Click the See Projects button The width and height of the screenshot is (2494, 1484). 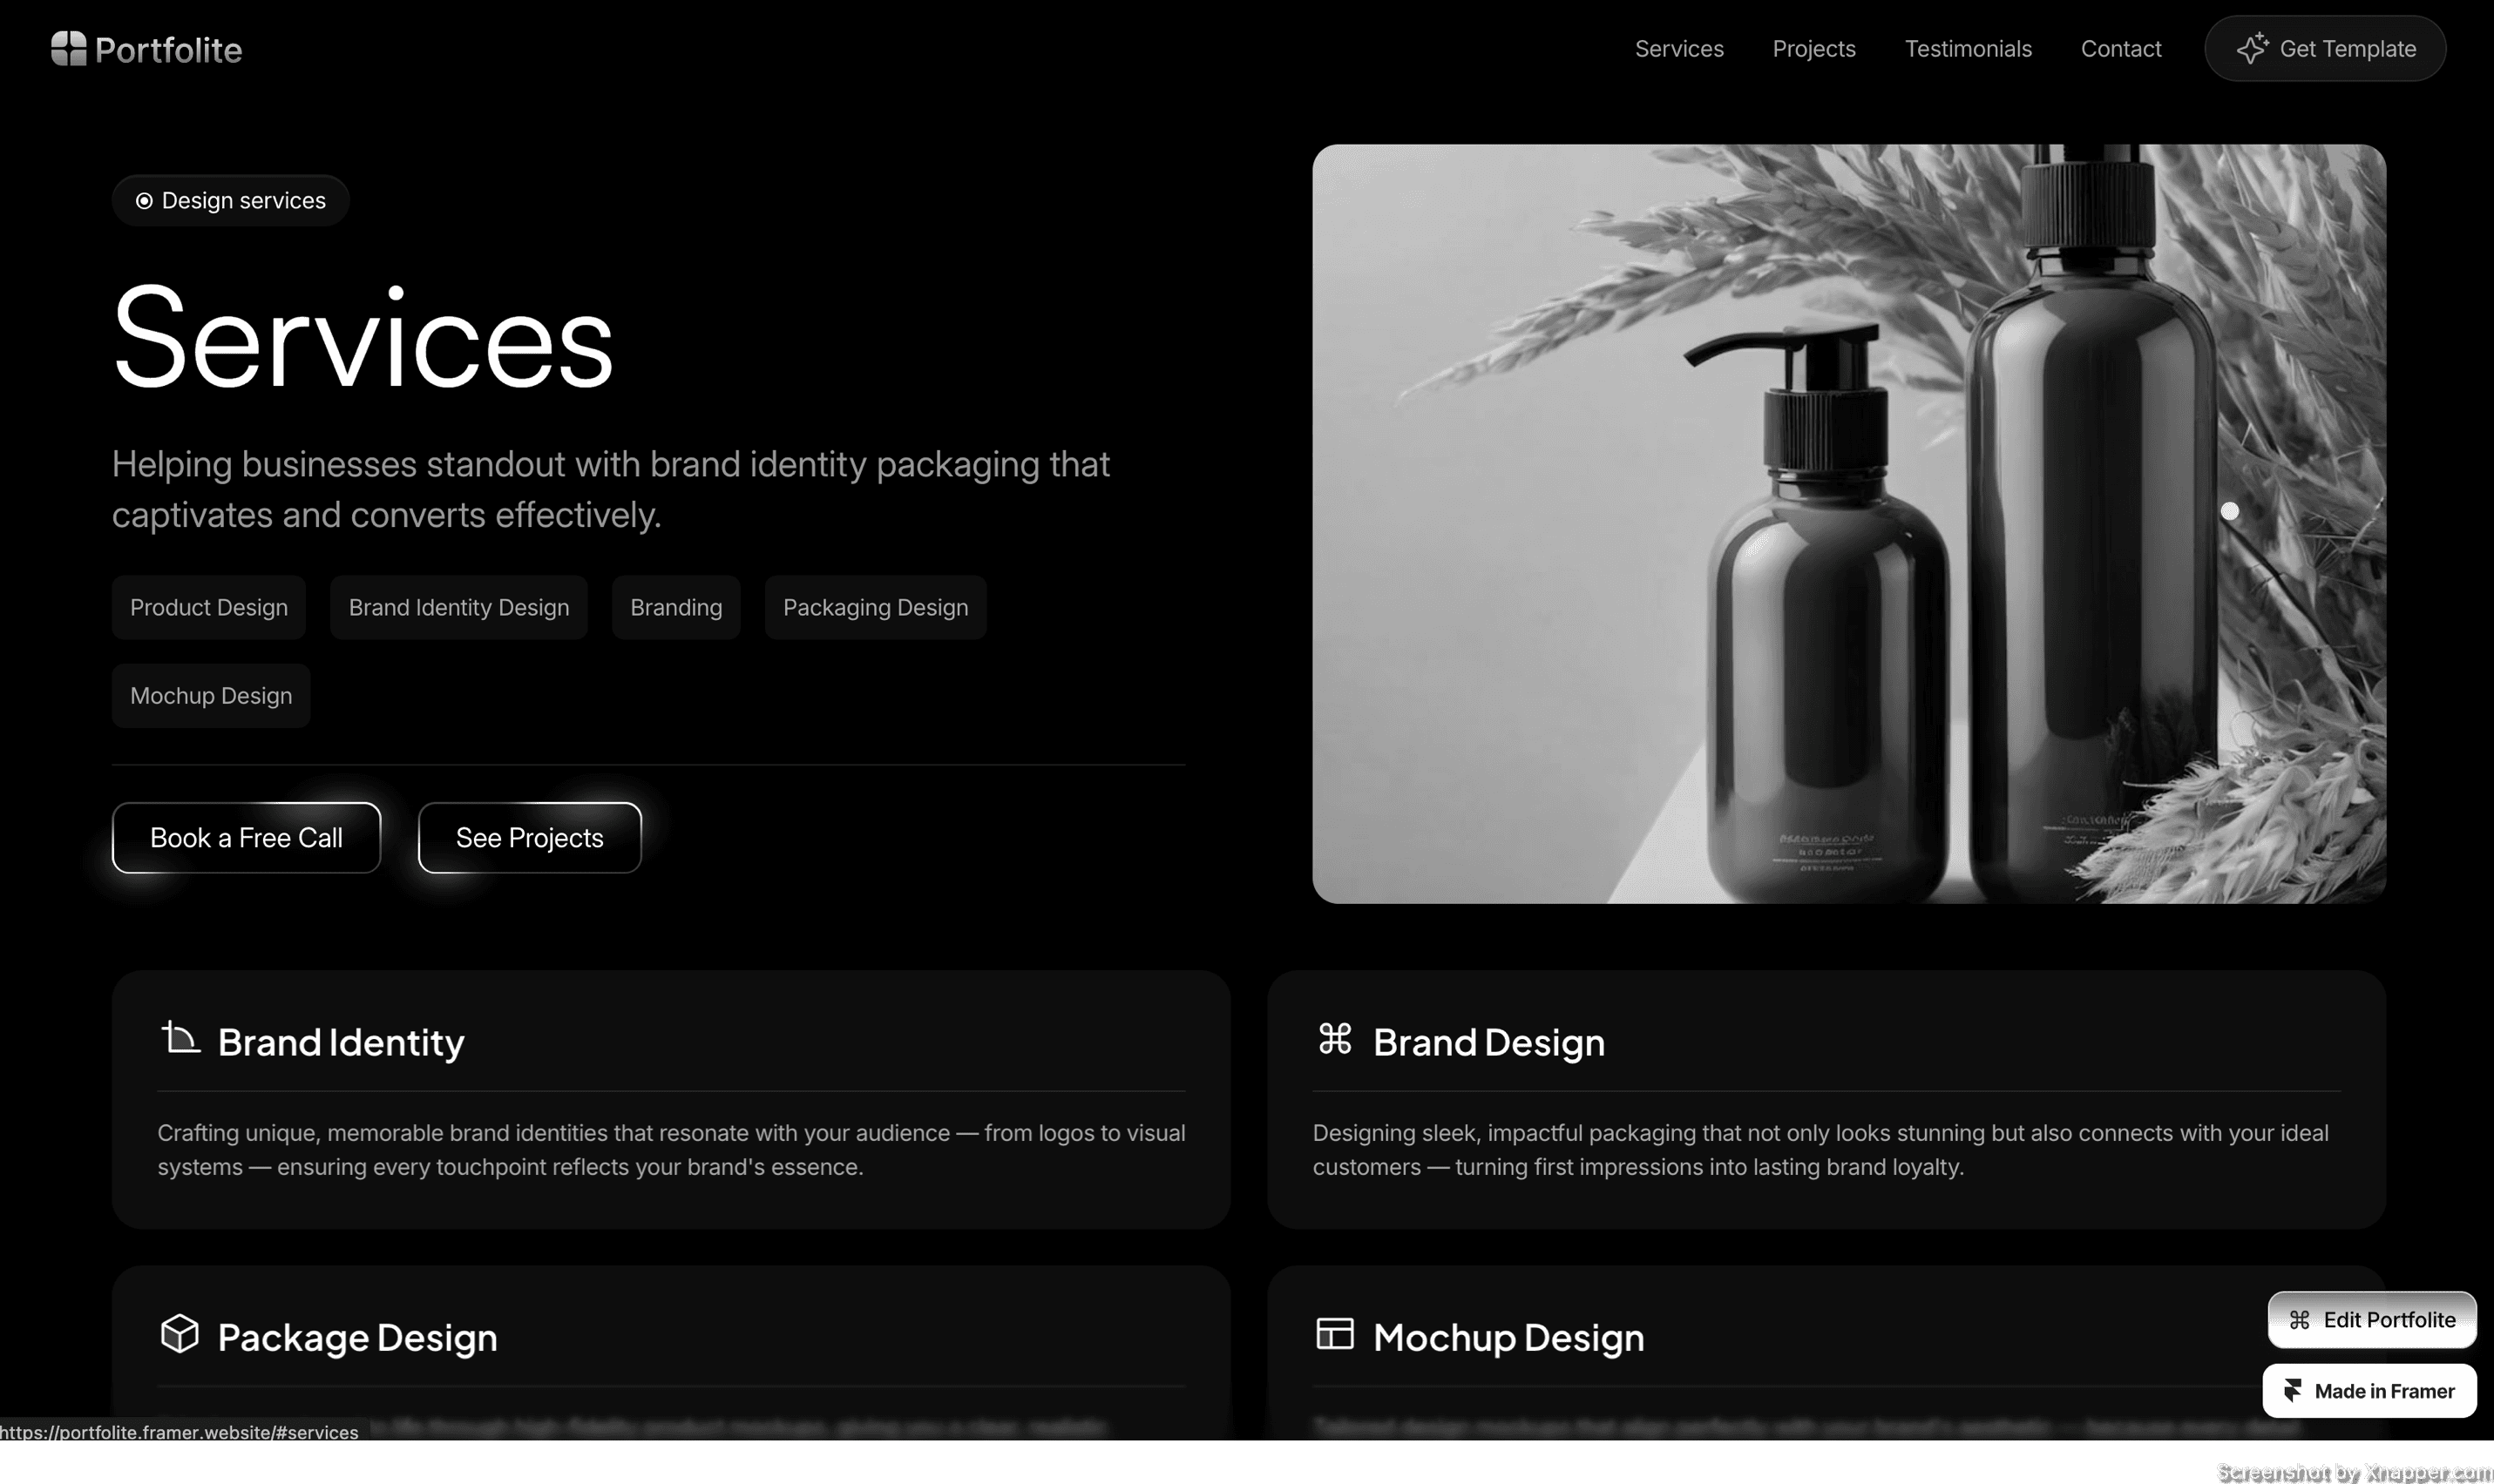pyautogui.click(x=529, y=838)
